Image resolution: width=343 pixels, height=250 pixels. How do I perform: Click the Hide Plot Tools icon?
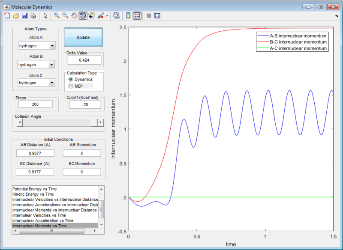pyautogui.click(x=149, y=15)
